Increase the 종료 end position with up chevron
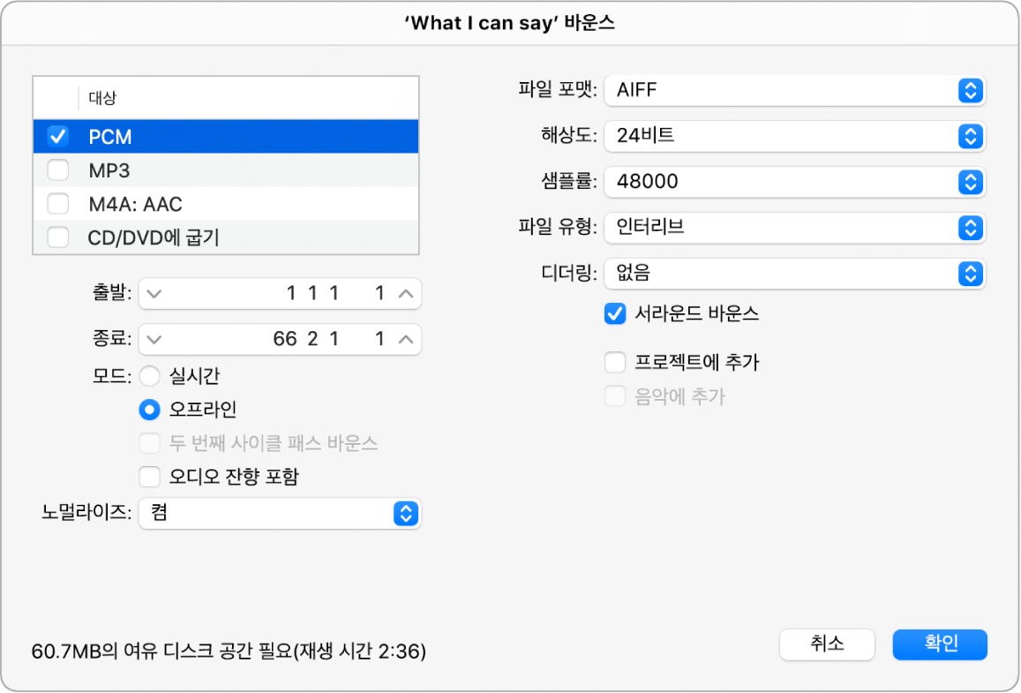The image size is (1021, 693). [x=406, y=339]
